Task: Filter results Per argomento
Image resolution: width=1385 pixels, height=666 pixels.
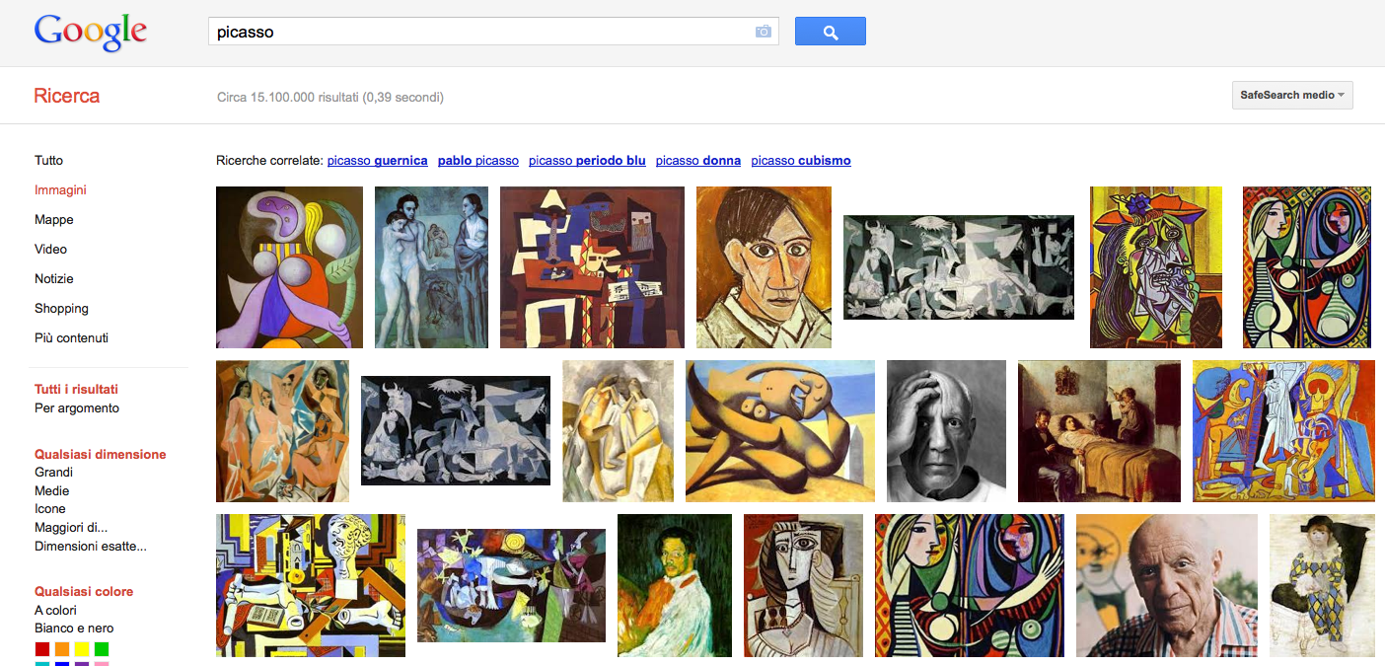Action: click(77, 407)
